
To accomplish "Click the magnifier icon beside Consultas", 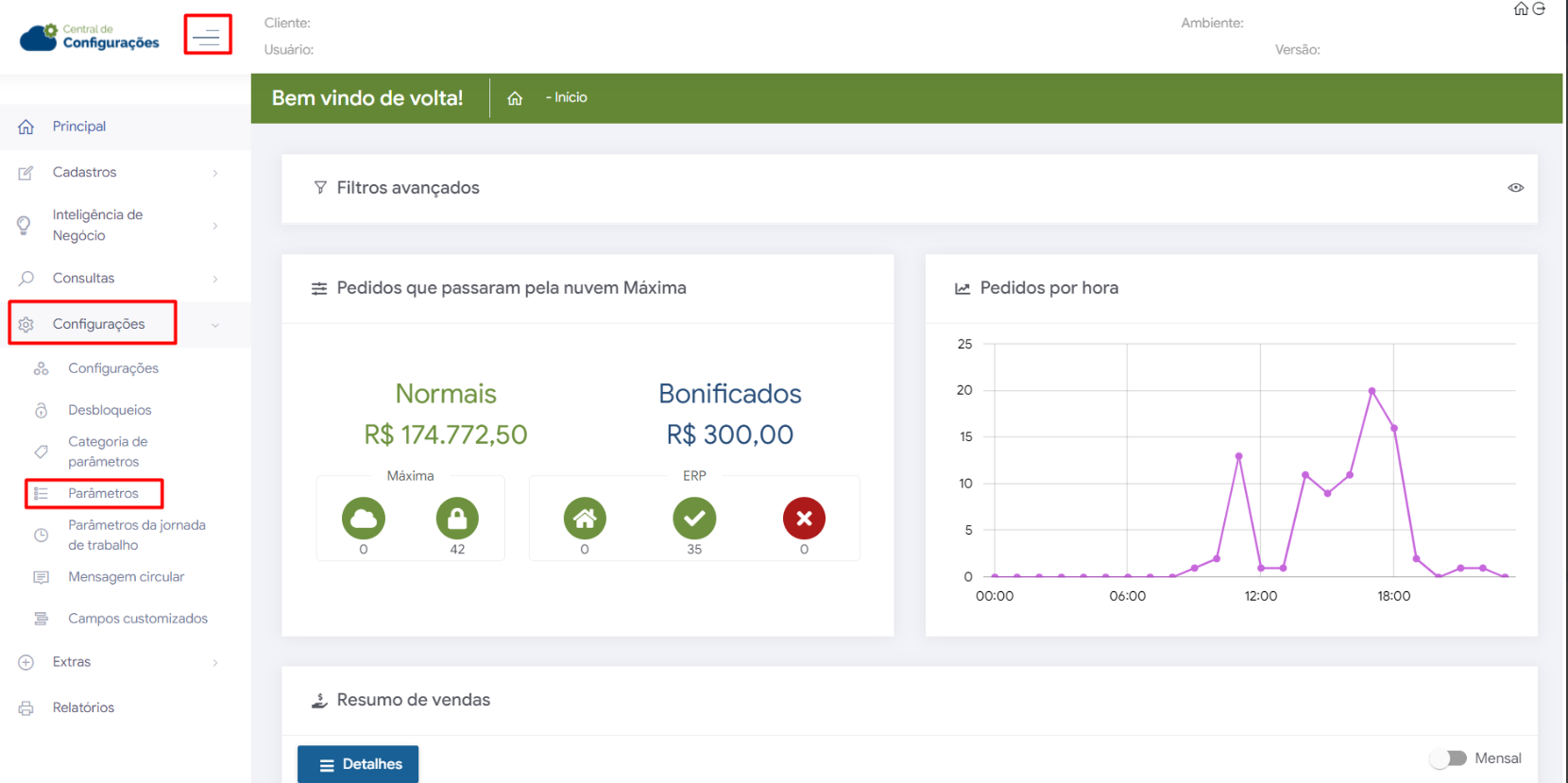I will 26,279.
